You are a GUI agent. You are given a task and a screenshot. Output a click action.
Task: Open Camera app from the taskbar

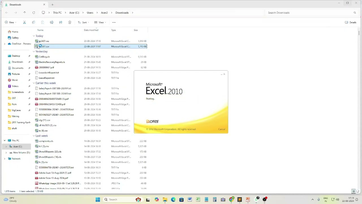[x=223, y=199]
